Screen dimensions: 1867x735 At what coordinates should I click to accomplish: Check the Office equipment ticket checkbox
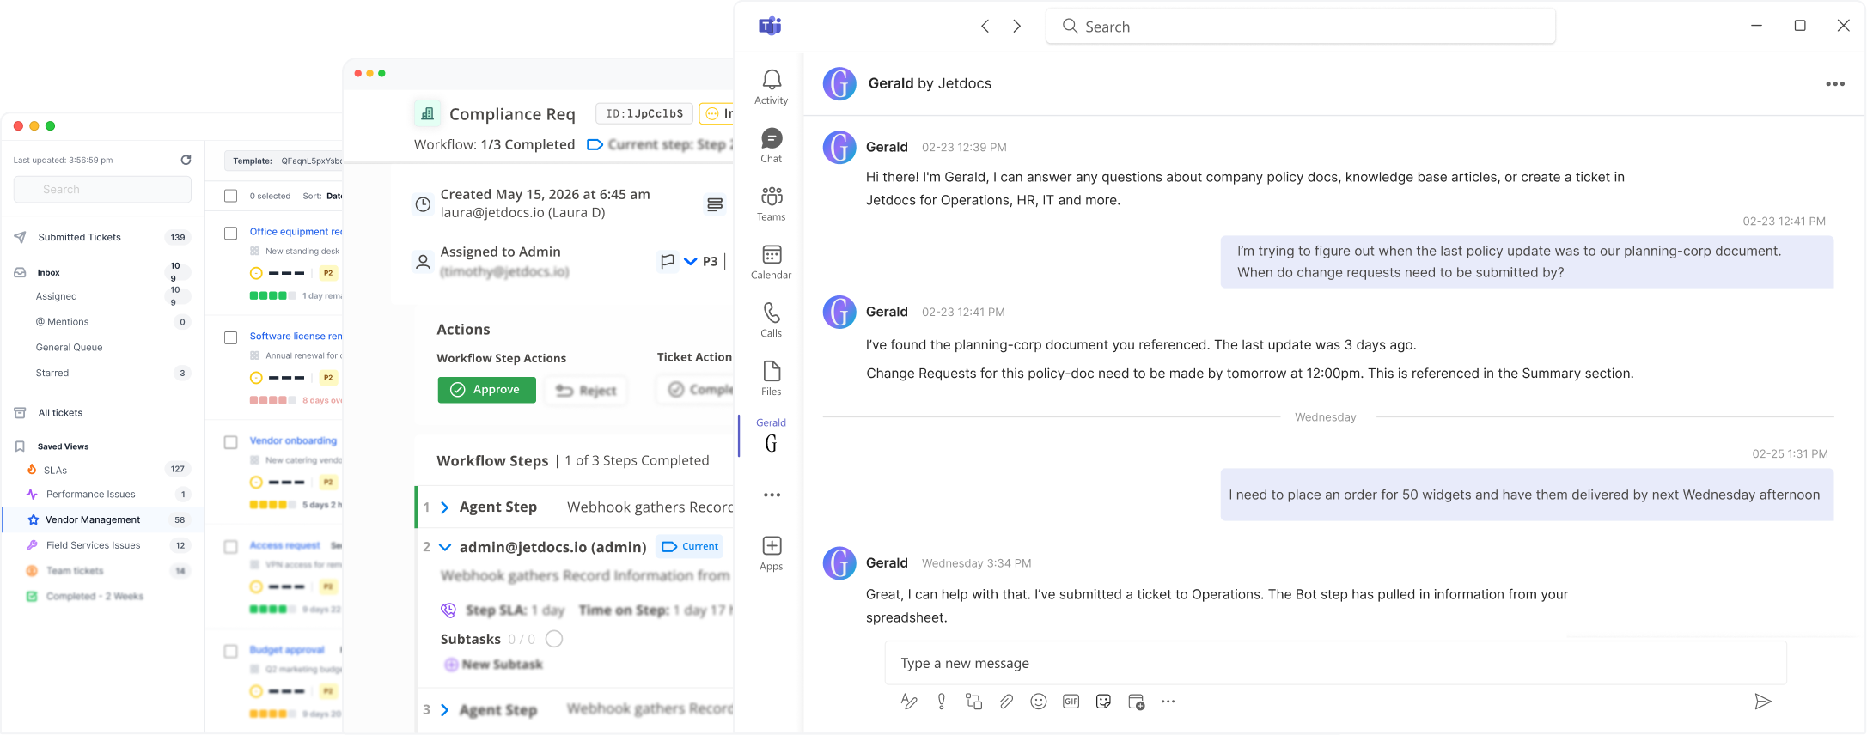tap(230, 233)
